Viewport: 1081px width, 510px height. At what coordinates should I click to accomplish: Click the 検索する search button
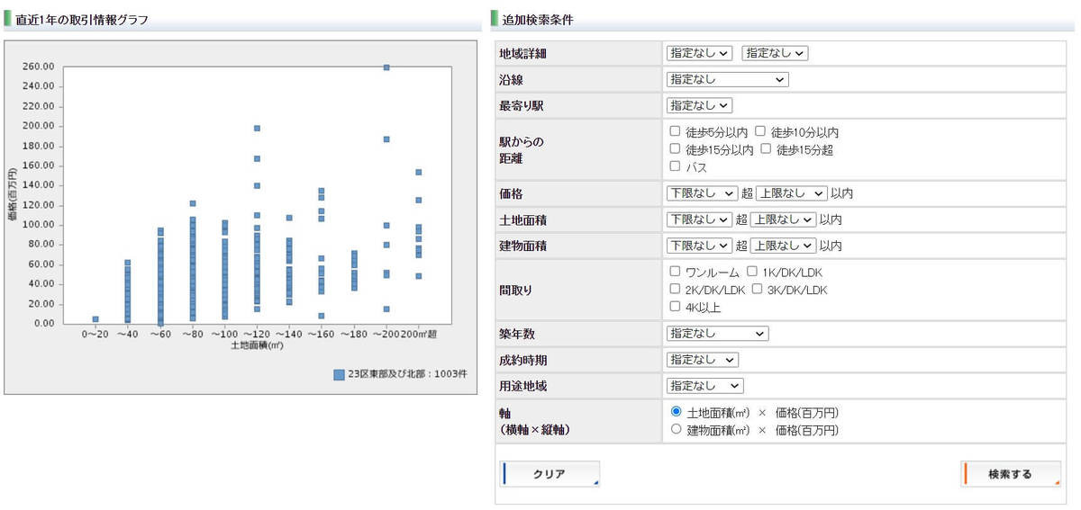click(x=1010, y=474)
